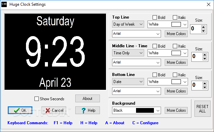214x132 pixels.
Task: Click the 'C = Configure' keyboard hint
Action: pyautogui.click(x=145, y=123)
